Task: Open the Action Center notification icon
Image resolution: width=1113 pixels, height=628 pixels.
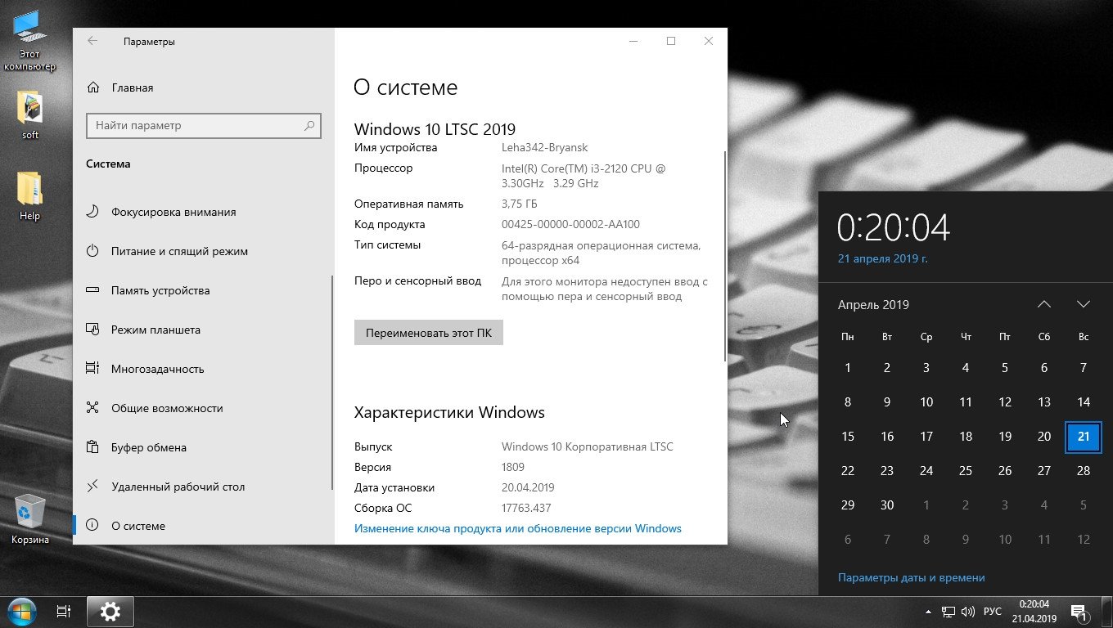Action: (x=1079, y=612)
